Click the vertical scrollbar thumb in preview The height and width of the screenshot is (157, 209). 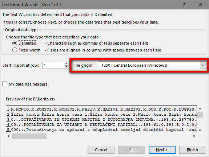200,115
